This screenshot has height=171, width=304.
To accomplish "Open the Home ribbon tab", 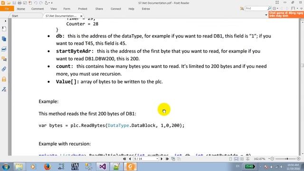I will tap(21, 9).
